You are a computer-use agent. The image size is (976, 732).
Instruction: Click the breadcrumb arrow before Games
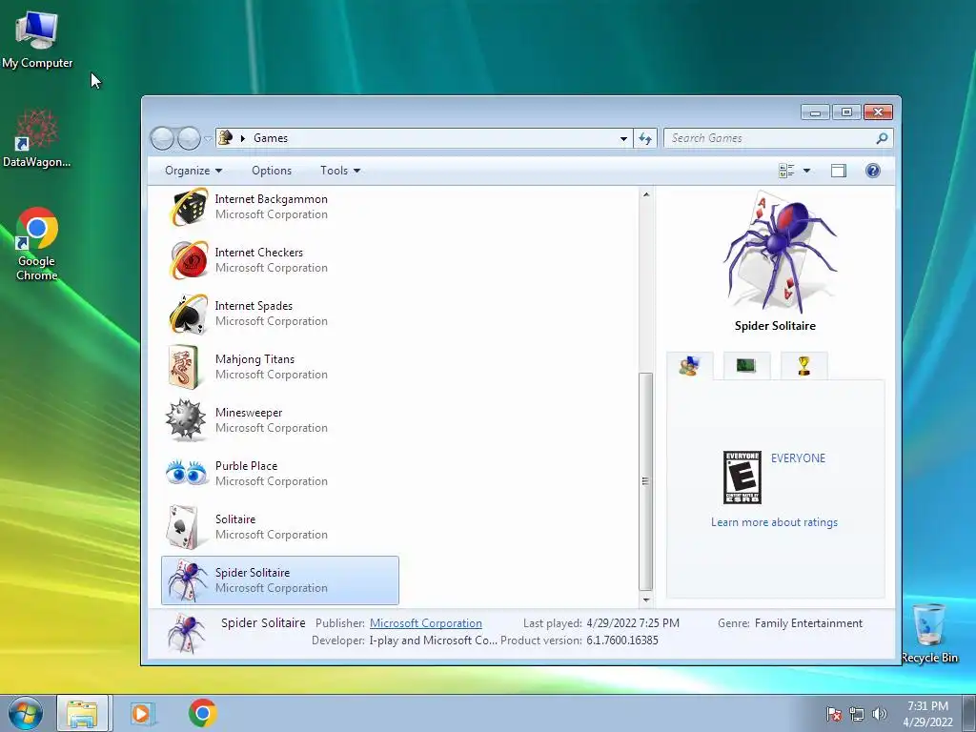243,138
